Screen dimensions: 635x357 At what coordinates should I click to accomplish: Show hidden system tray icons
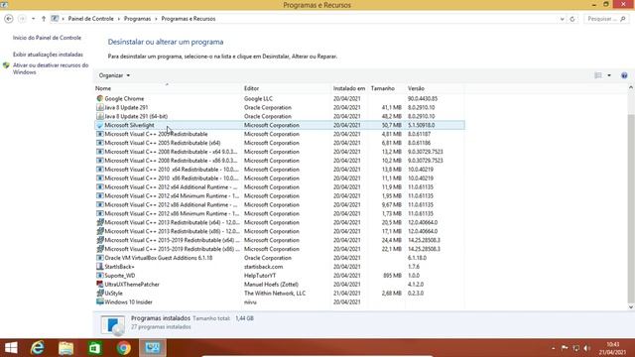(x=554, y=348)
